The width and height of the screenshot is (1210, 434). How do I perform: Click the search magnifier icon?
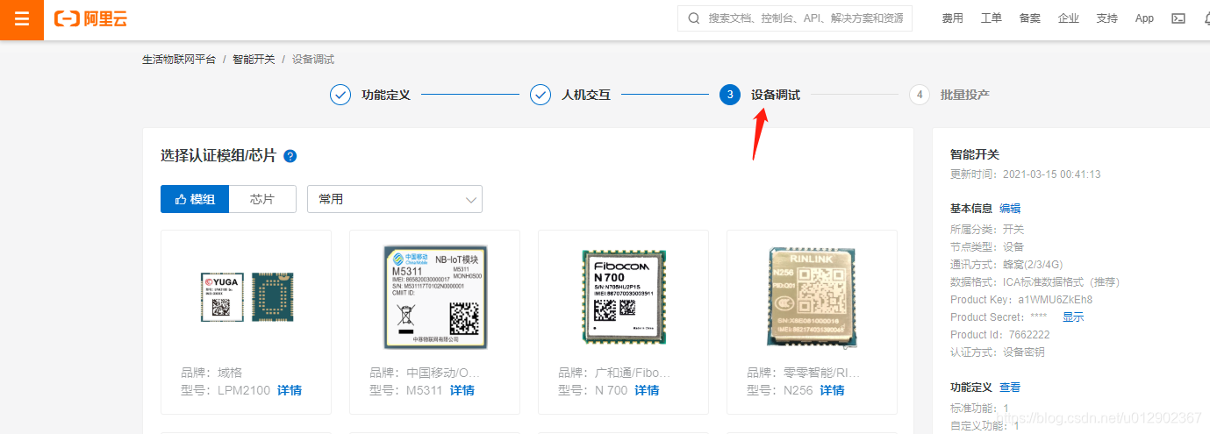point(694,18)
